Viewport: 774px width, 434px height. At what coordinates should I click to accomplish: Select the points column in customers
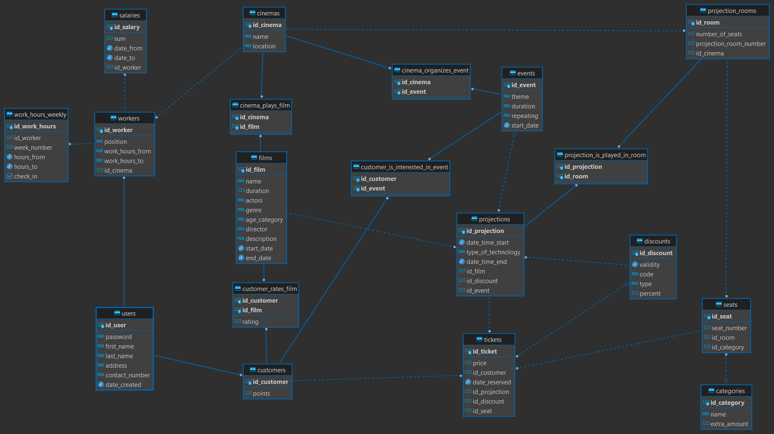point(261,393)
